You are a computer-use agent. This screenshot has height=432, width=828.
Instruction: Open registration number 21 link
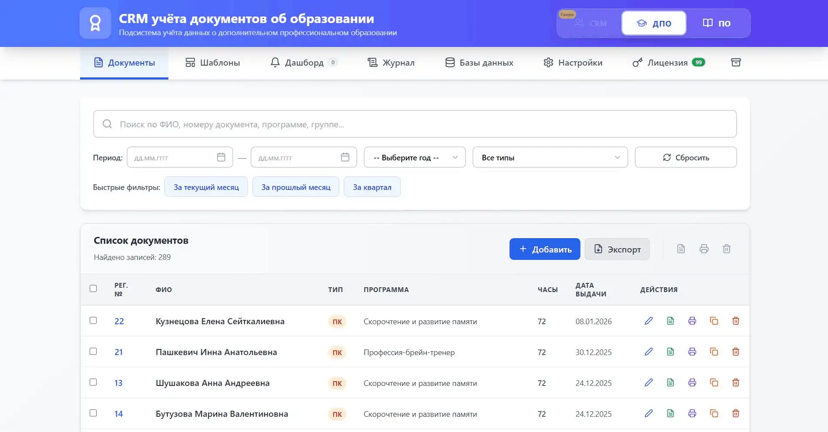(119, 352)
